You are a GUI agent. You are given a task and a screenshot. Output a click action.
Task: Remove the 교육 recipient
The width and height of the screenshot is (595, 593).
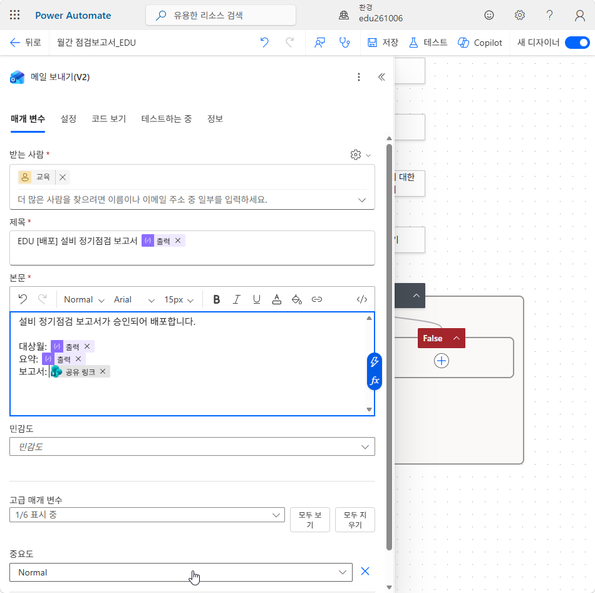click(x=63, y=177)
